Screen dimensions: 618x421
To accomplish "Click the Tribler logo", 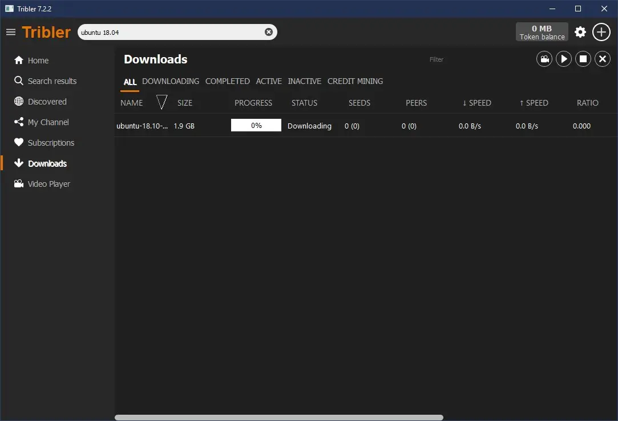I will pos(46,32).
